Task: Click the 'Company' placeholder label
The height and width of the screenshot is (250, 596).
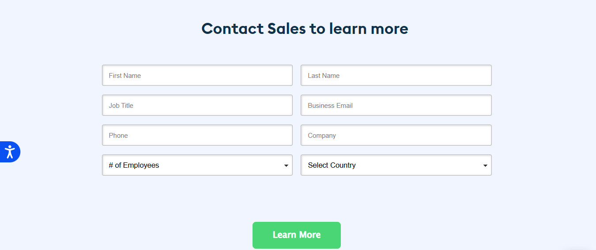Action: pos(322,136)
